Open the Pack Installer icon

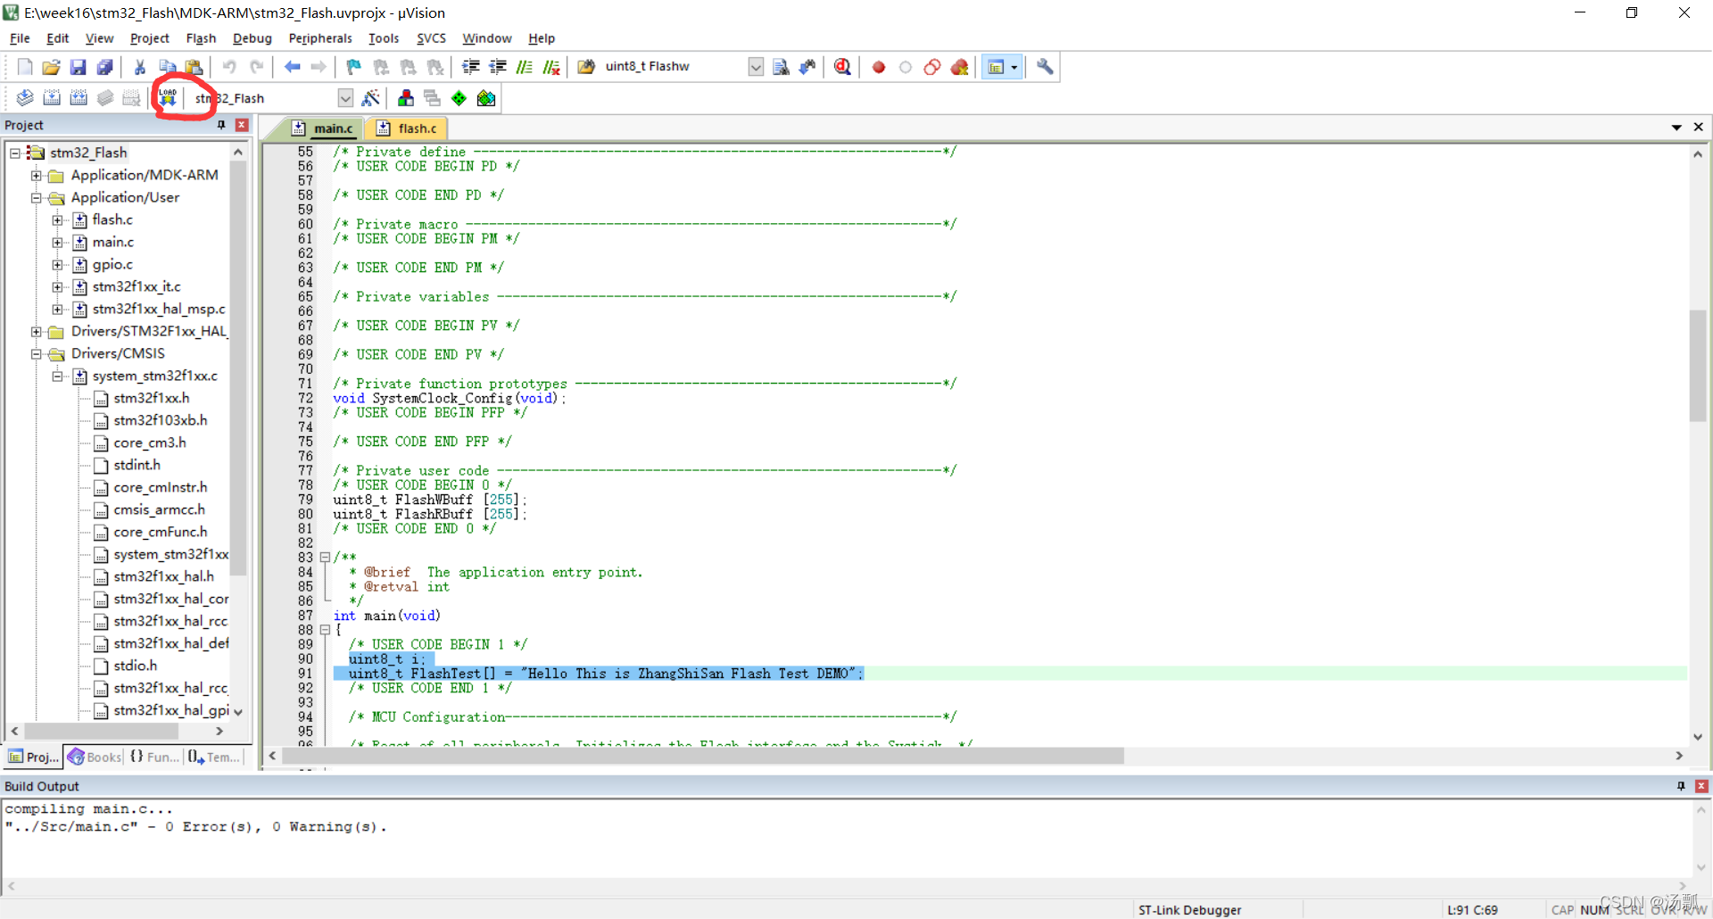pos(486,98)
